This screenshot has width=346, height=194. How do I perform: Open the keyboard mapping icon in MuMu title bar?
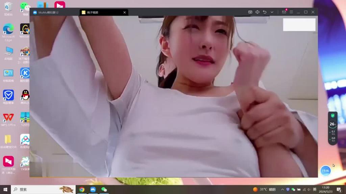(250, 12)
